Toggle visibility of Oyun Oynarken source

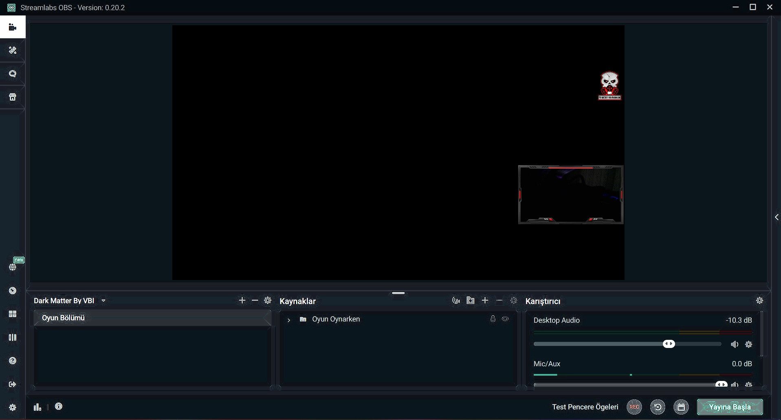(505, 319)
